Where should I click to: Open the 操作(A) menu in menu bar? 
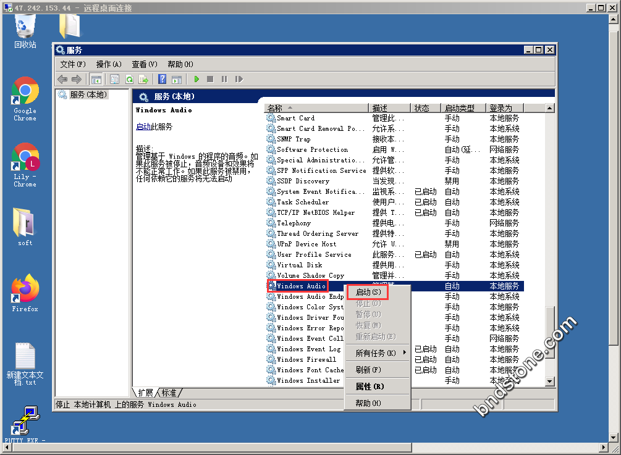tap(109, 64)
